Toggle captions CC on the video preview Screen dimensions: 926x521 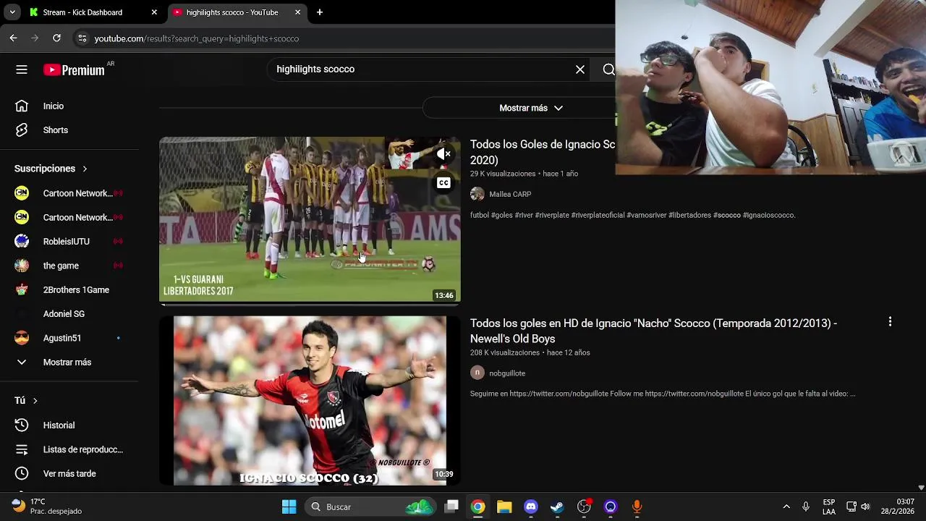443,183
